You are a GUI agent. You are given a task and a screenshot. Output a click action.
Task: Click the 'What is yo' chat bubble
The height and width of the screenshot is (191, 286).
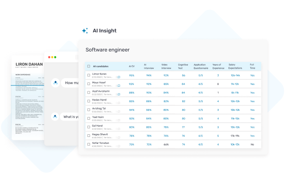(69, 117)
